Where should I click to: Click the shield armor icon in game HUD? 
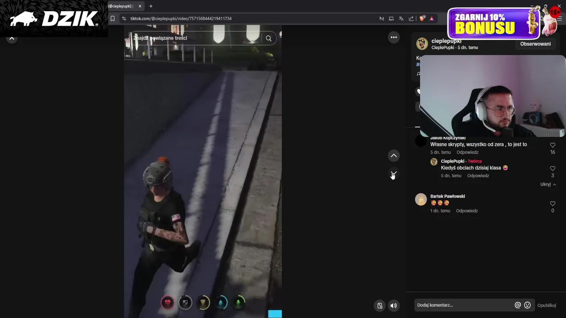coord(185,303)
